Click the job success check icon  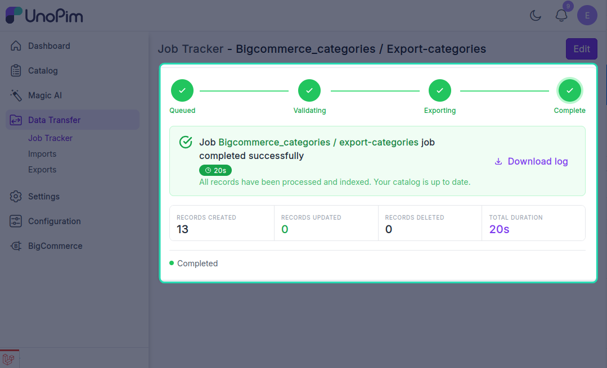186,142
